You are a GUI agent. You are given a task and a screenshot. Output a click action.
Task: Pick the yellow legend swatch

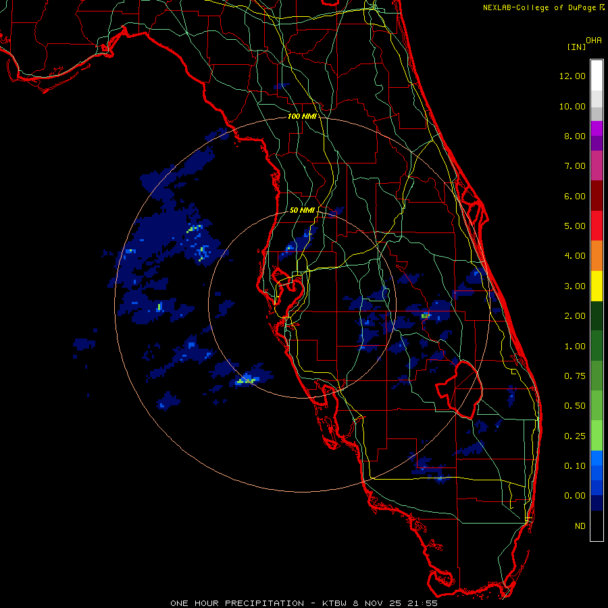597,286
